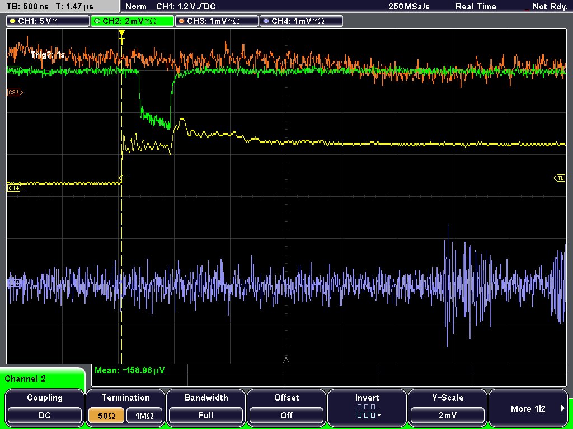The height and width of the screenshot is (429, 573).
Task: Click the C1 ground level marker
Action: [15, 188]
